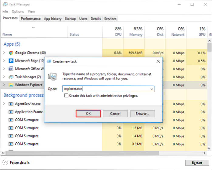
Task: Click the Task Manager process icon
Action: pos(11,77)
